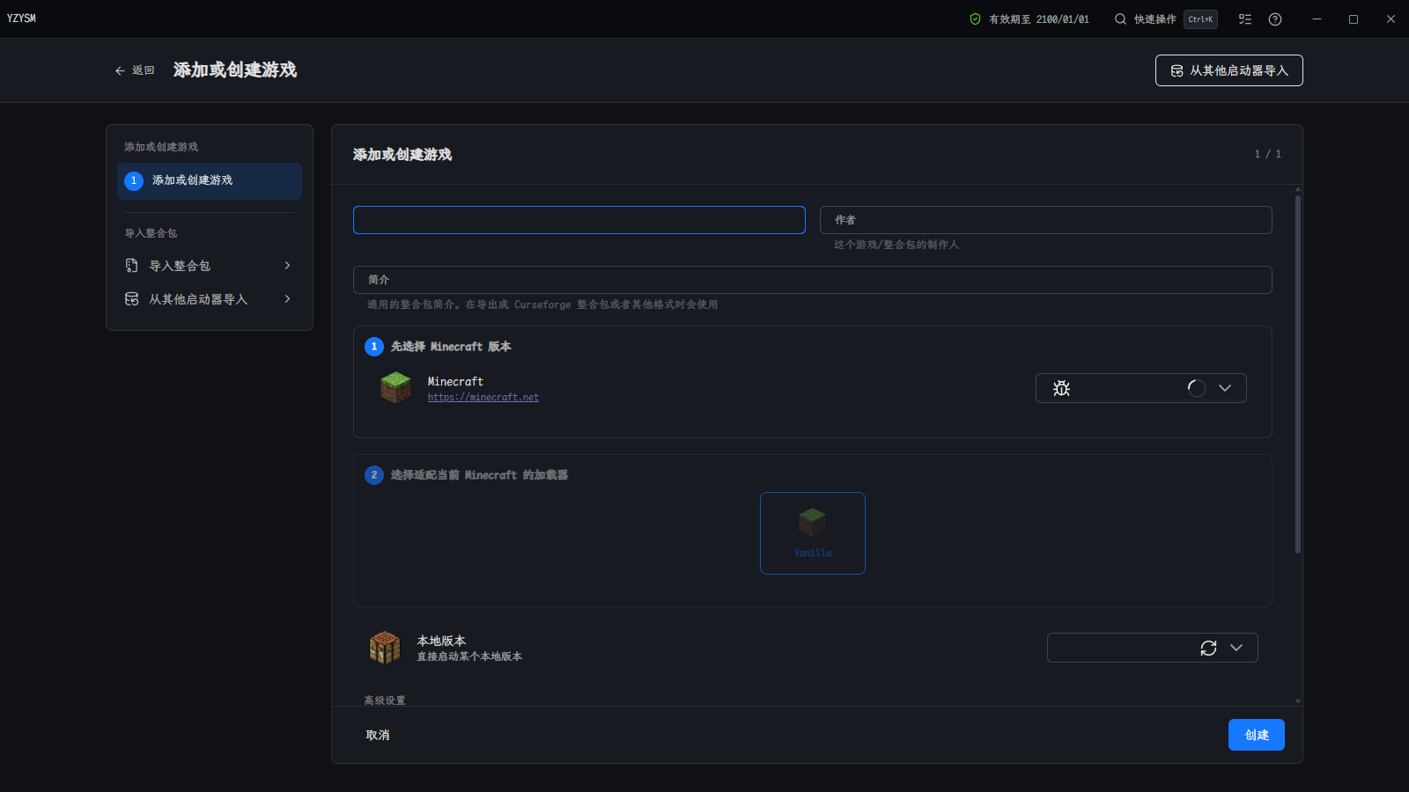The height and width of the screenshot is (792, 1409).
Task: Click the 直接启动某个本地版本 description
Action: click(x=469, y=656)
